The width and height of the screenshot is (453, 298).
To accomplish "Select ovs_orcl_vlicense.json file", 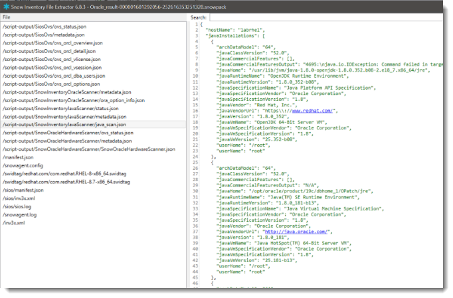I will click(x=52, y=60).
